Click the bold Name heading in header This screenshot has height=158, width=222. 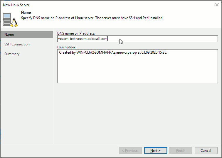coord(26,13)
